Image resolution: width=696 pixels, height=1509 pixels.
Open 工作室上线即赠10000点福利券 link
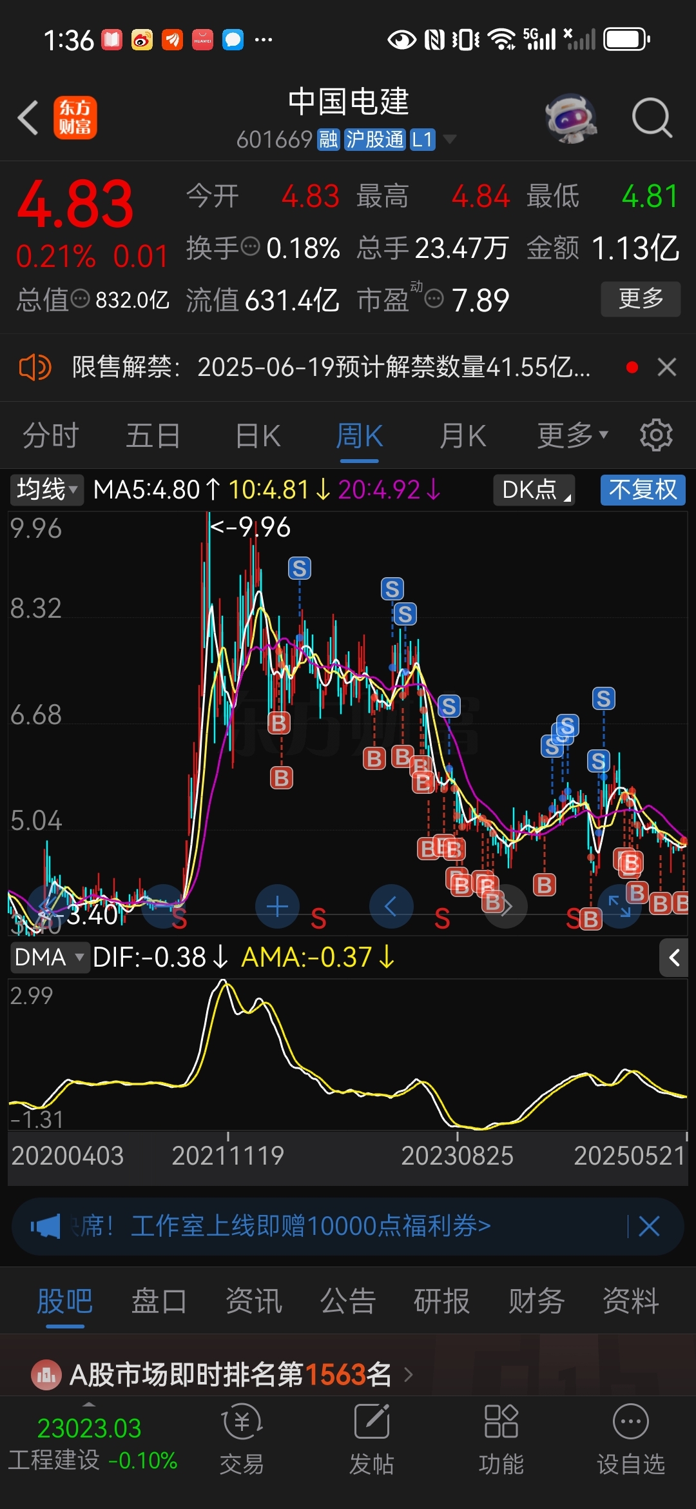pos(311,1226)
